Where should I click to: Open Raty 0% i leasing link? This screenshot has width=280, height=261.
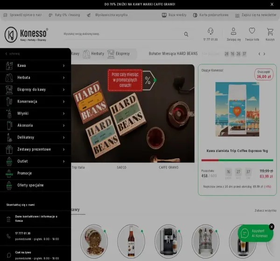point(64,15)
